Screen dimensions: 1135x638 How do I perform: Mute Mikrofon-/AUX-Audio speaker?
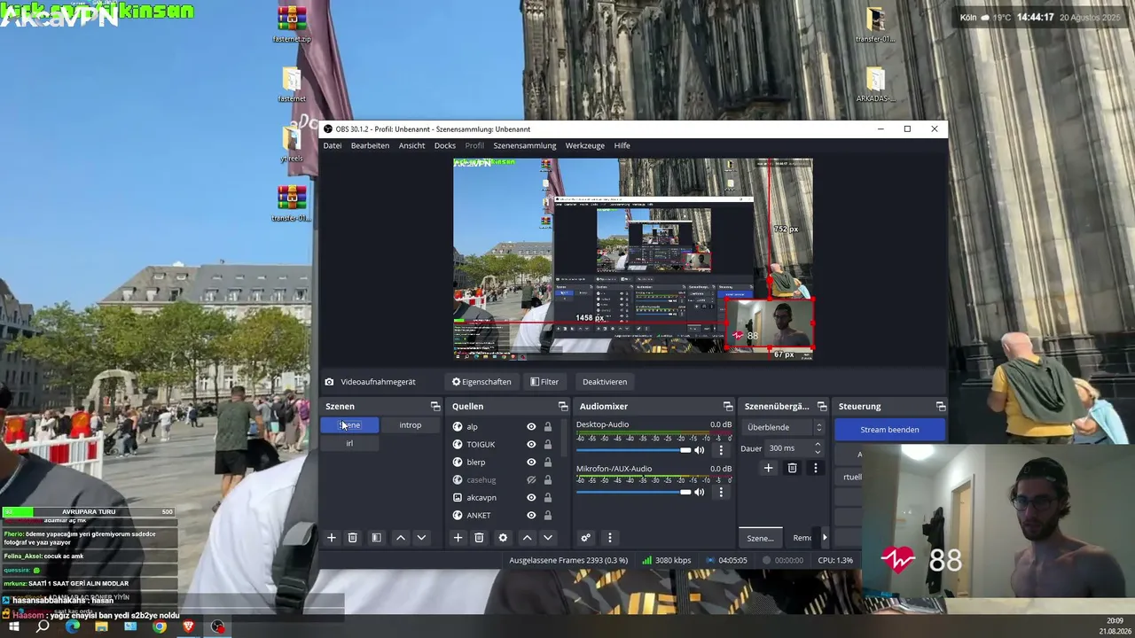[x=700, y=492]
